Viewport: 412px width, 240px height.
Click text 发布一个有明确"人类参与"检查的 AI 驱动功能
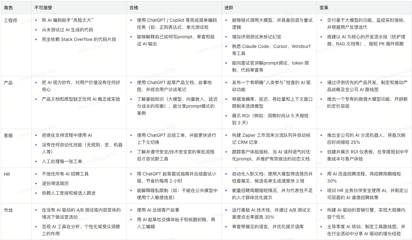click(x=271, y=86)
